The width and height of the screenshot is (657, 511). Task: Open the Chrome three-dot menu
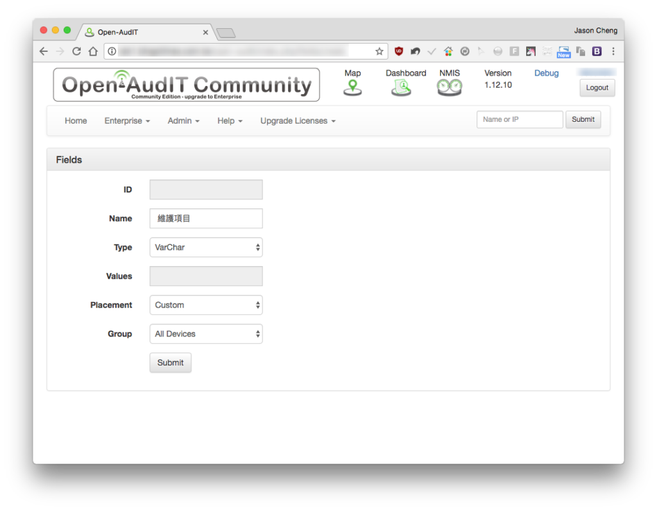click(x=613, y=51)
